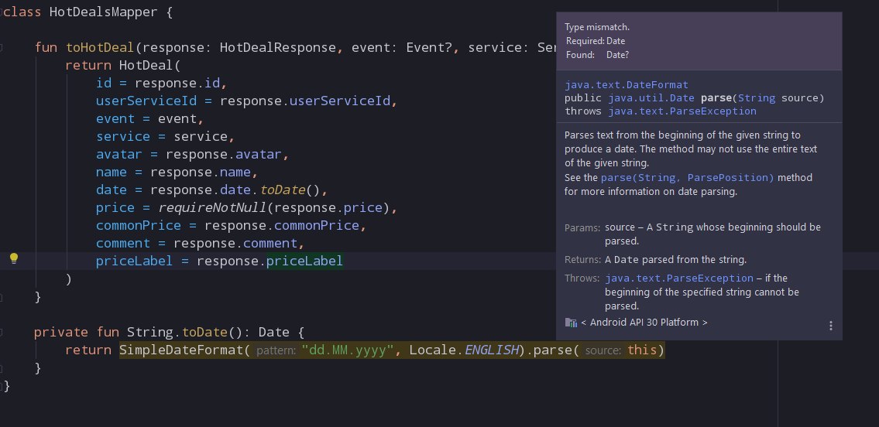Click 'Params:' label in documentation popup

pos(582,227)
